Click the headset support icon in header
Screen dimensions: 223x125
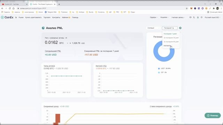pyautogui.click(x=201, y=17)
